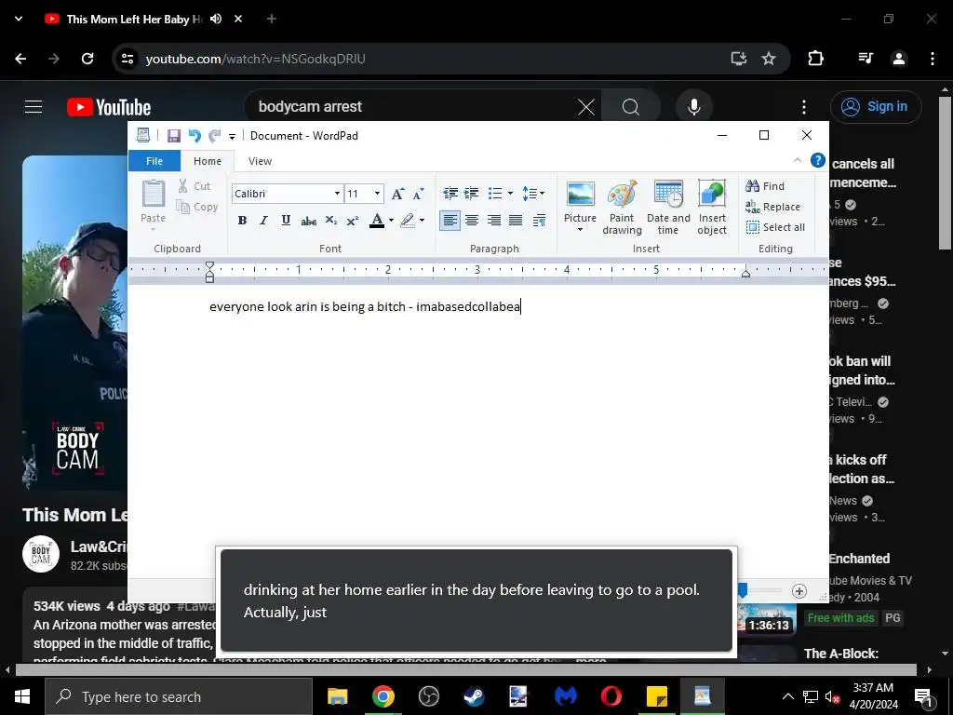953x715 pixels.
Task: Open the YouTube settings three-dot menu
Action: point(803,107)
